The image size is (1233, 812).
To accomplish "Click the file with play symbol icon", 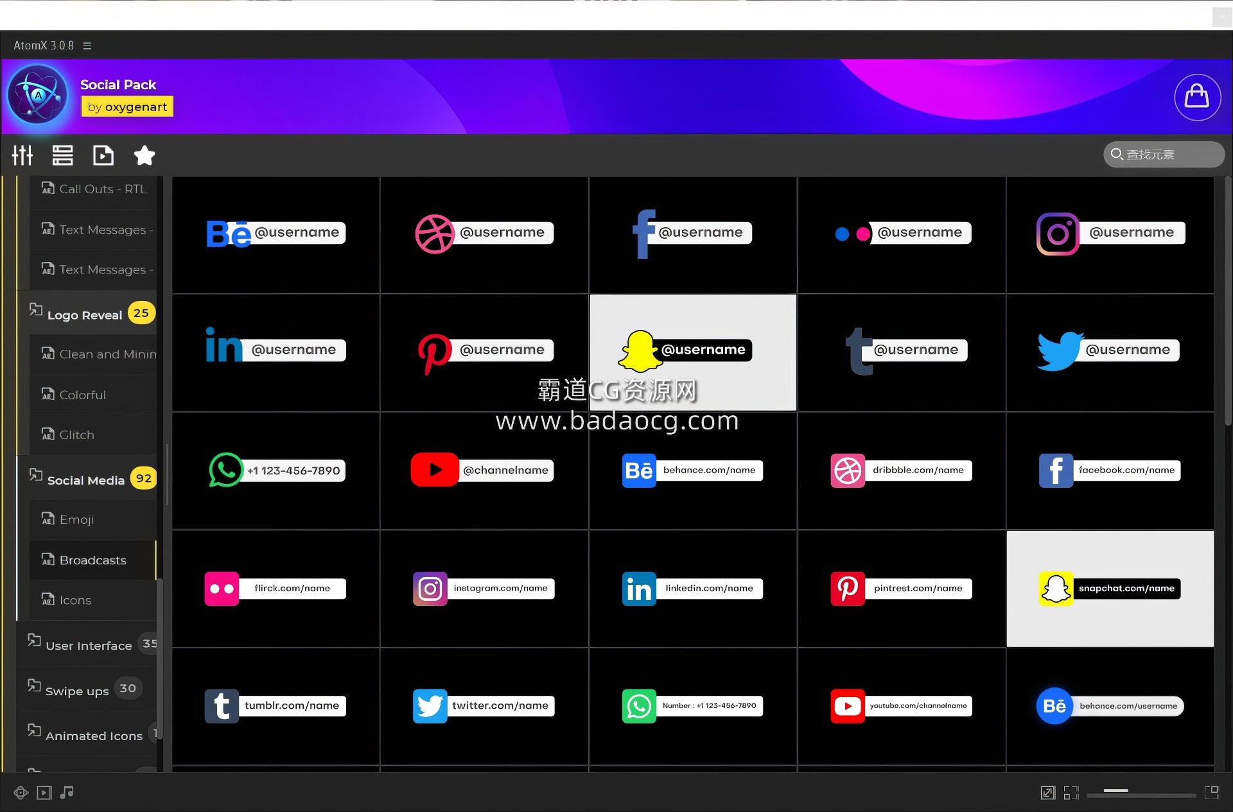I will (x=103, y=155).
